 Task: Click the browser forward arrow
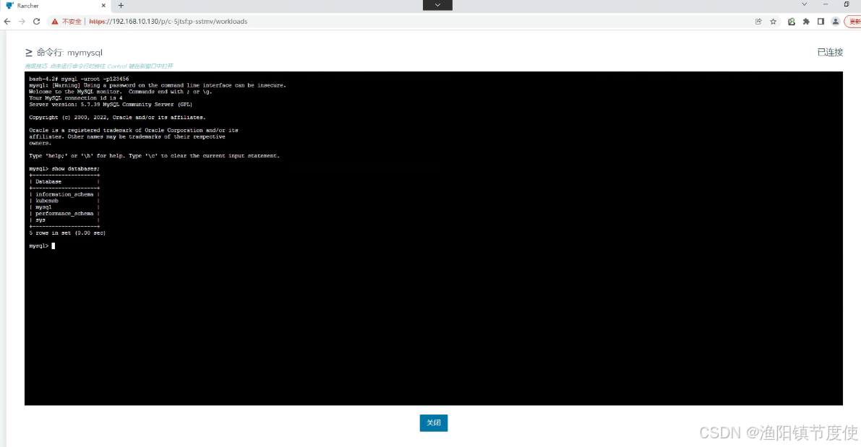[22, 22]
